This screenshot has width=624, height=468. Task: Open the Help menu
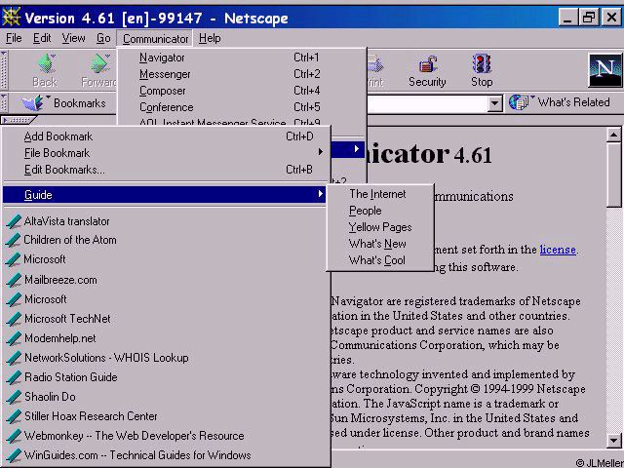click(210, 38)
